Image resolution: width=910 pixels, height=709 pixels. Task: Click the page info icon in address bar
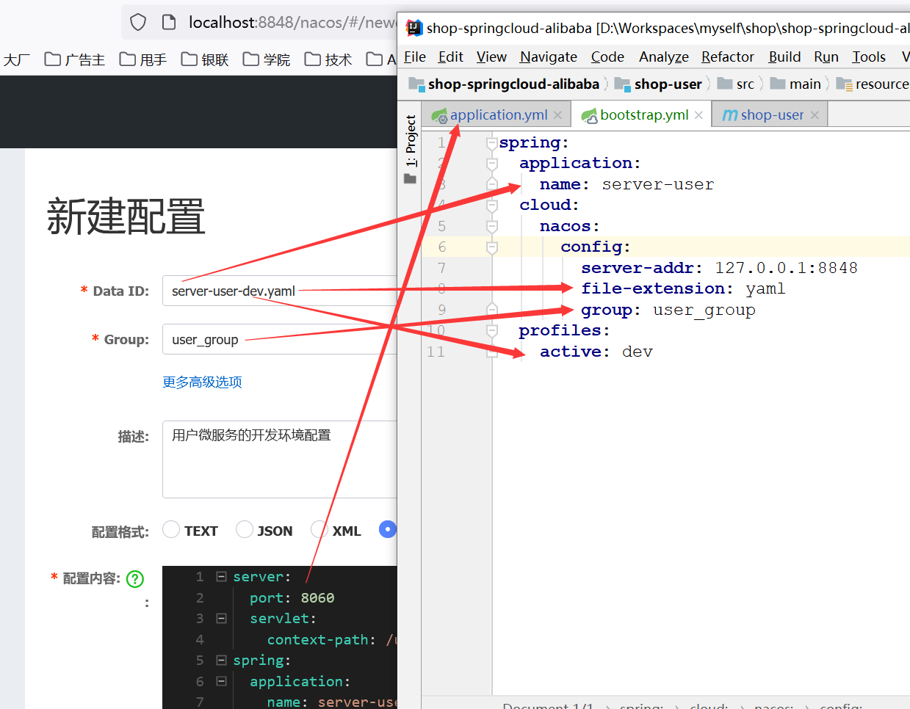tap(169, 22)
